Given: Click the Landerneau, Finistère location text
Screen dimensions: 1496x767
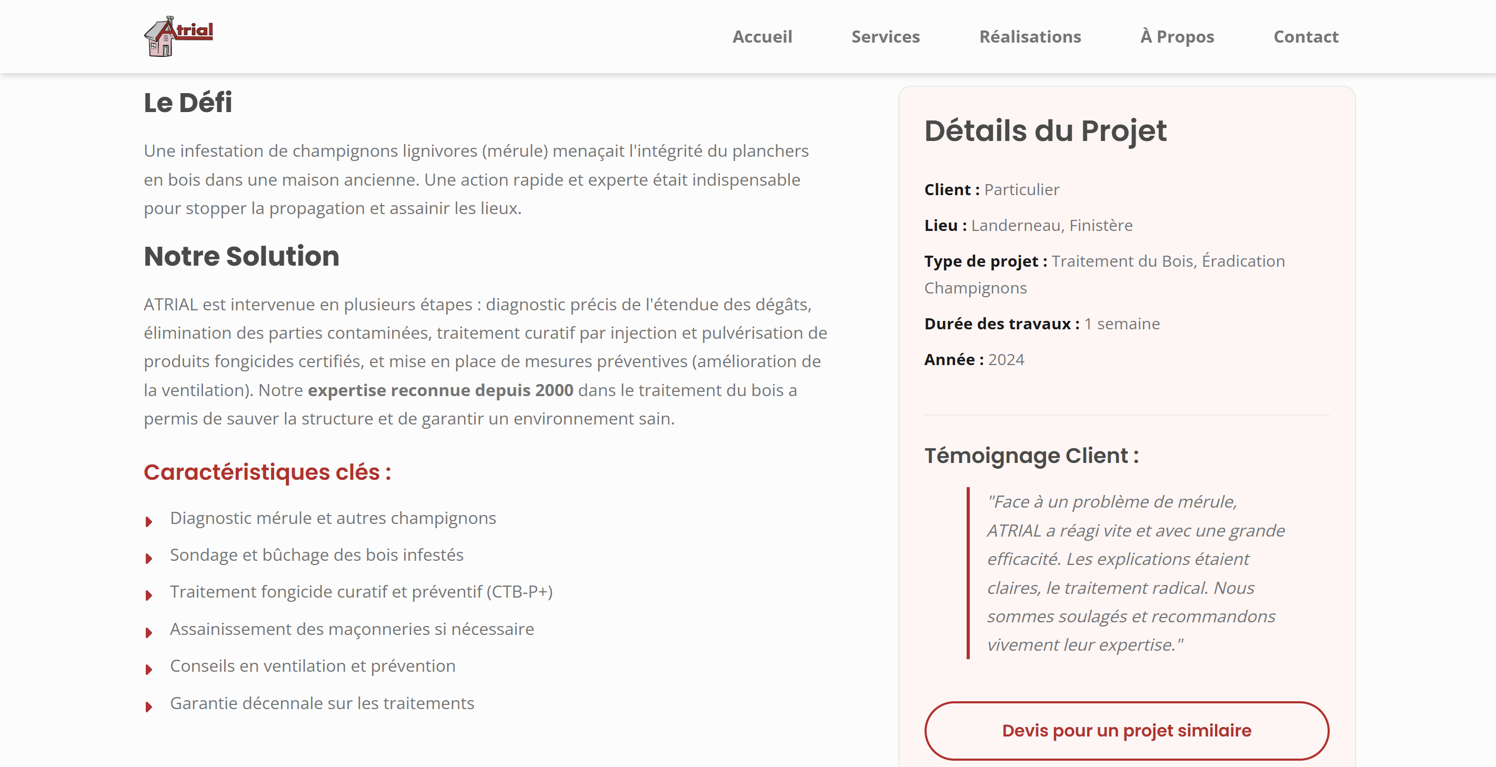Looking at the screenshot, I should tap(1051, 225).
